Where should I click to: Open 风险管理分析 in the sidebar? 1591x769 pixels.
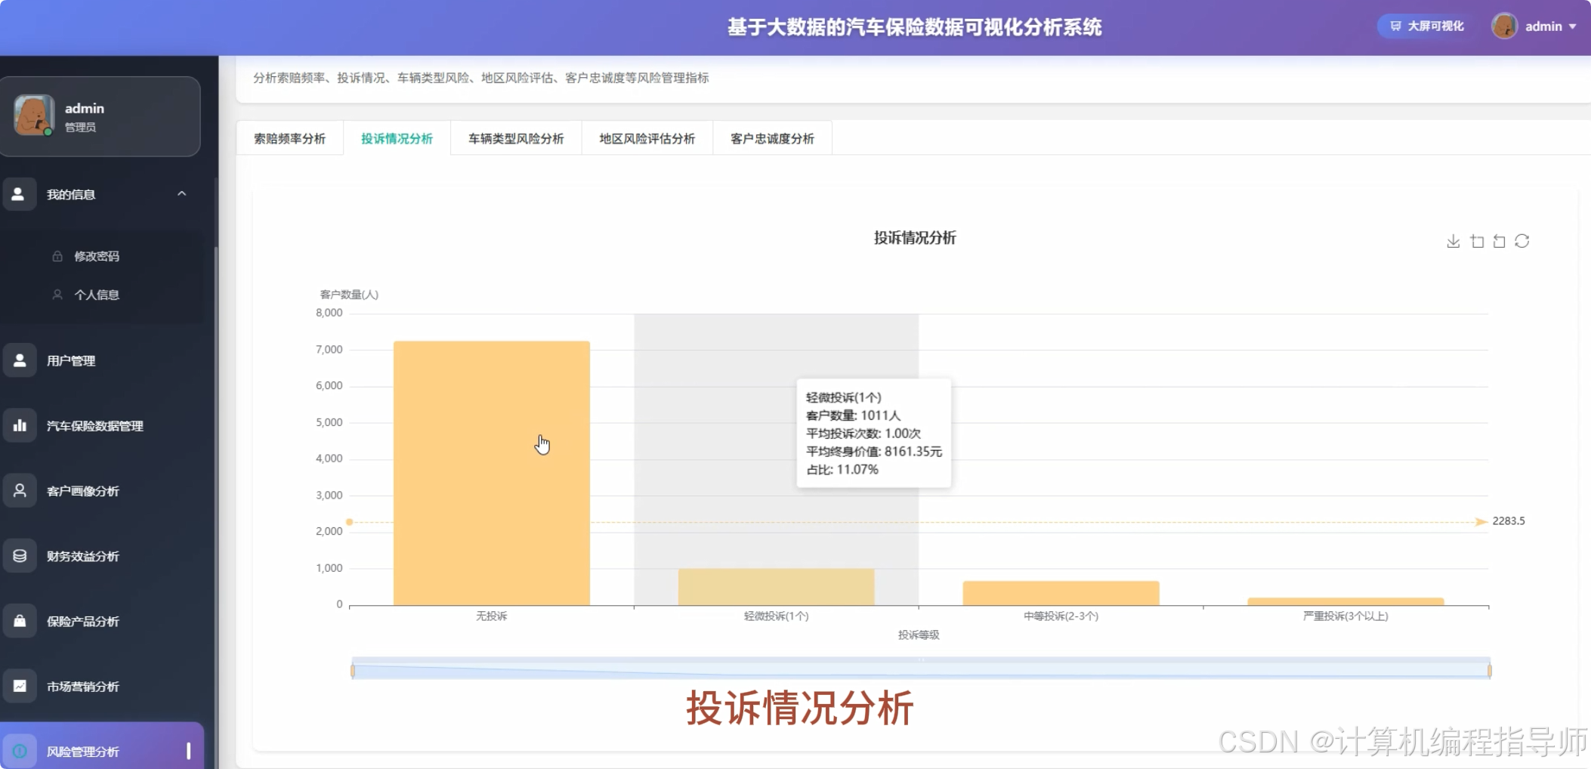point(81,751)
